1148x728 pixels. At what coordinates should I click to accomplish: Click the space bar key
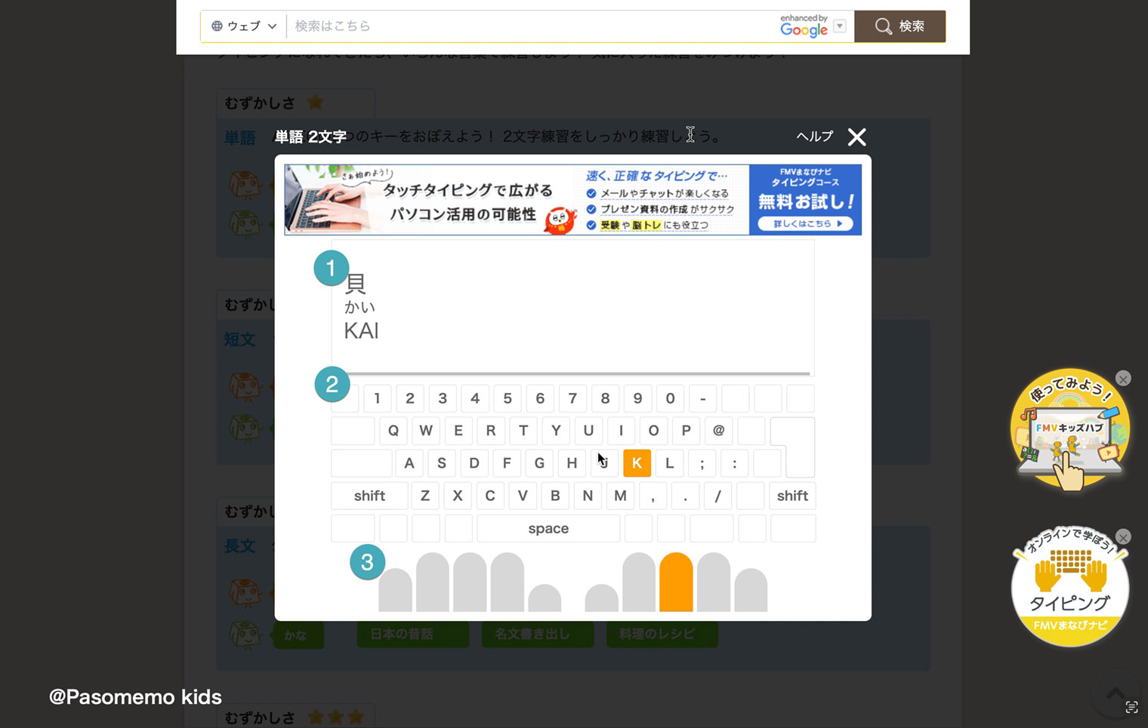pyautogui.click(x=548, y=528)
